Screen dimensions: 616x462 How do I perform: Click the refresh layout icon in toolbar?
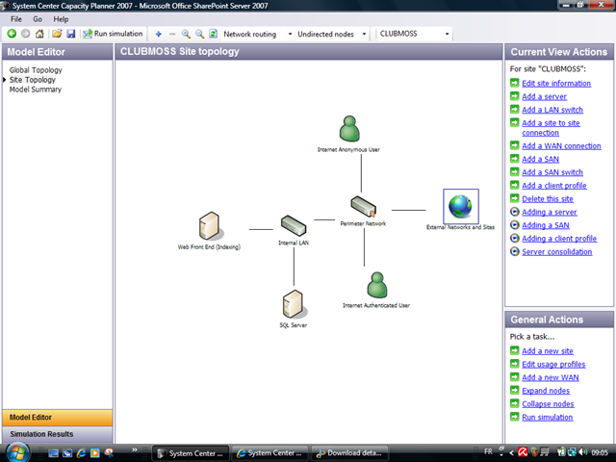(x=213, y=34)
